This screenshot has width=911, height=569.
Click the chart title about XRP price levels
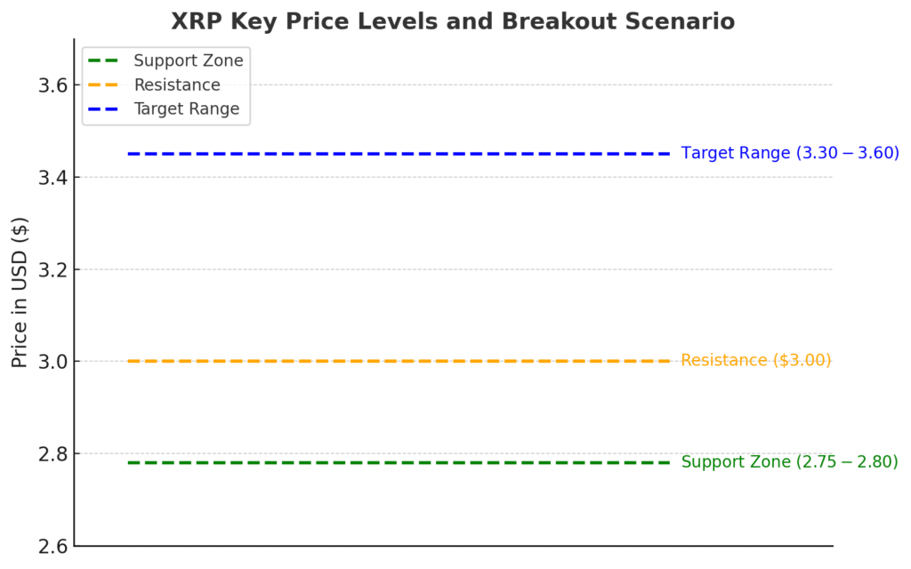pos(453,21)
